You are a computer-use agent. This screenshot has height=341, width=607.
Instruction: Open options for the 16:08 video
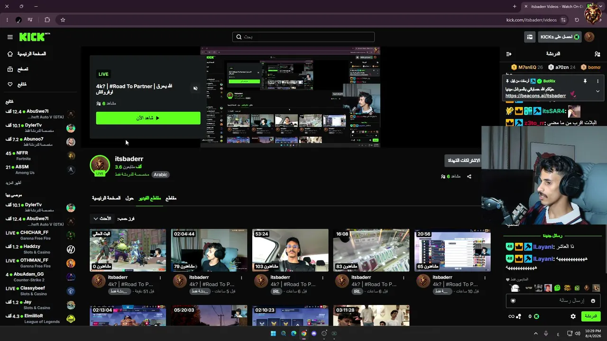[x=404, y=278]
